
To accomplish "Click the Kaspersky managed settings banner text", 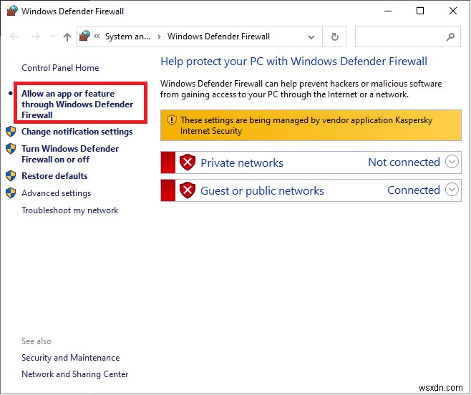I will [306, 125].
